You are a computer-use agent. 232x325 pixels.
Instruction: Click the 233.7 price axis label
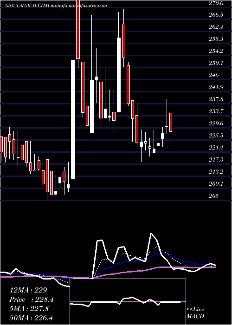tap(216, 111)
